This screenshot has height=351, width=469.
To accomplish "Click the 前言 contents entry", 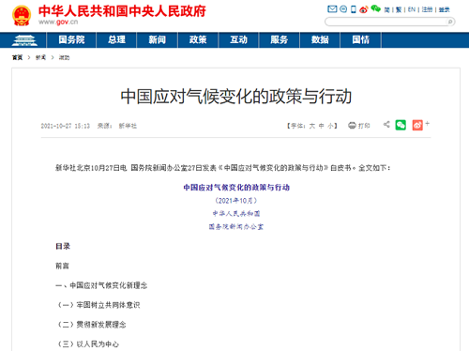I will pos(62,266).
